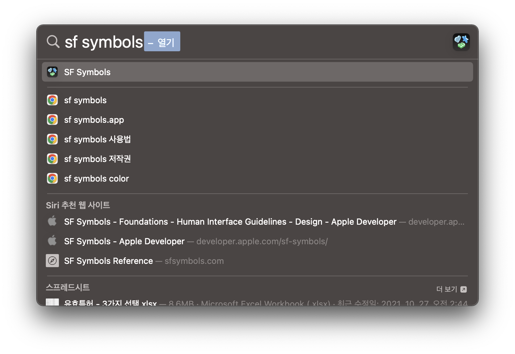Click the Chrome icon beside 'sf symbols 사용법'
The image size is (515, 354).
pyautogui.click(x=52, y=139)
